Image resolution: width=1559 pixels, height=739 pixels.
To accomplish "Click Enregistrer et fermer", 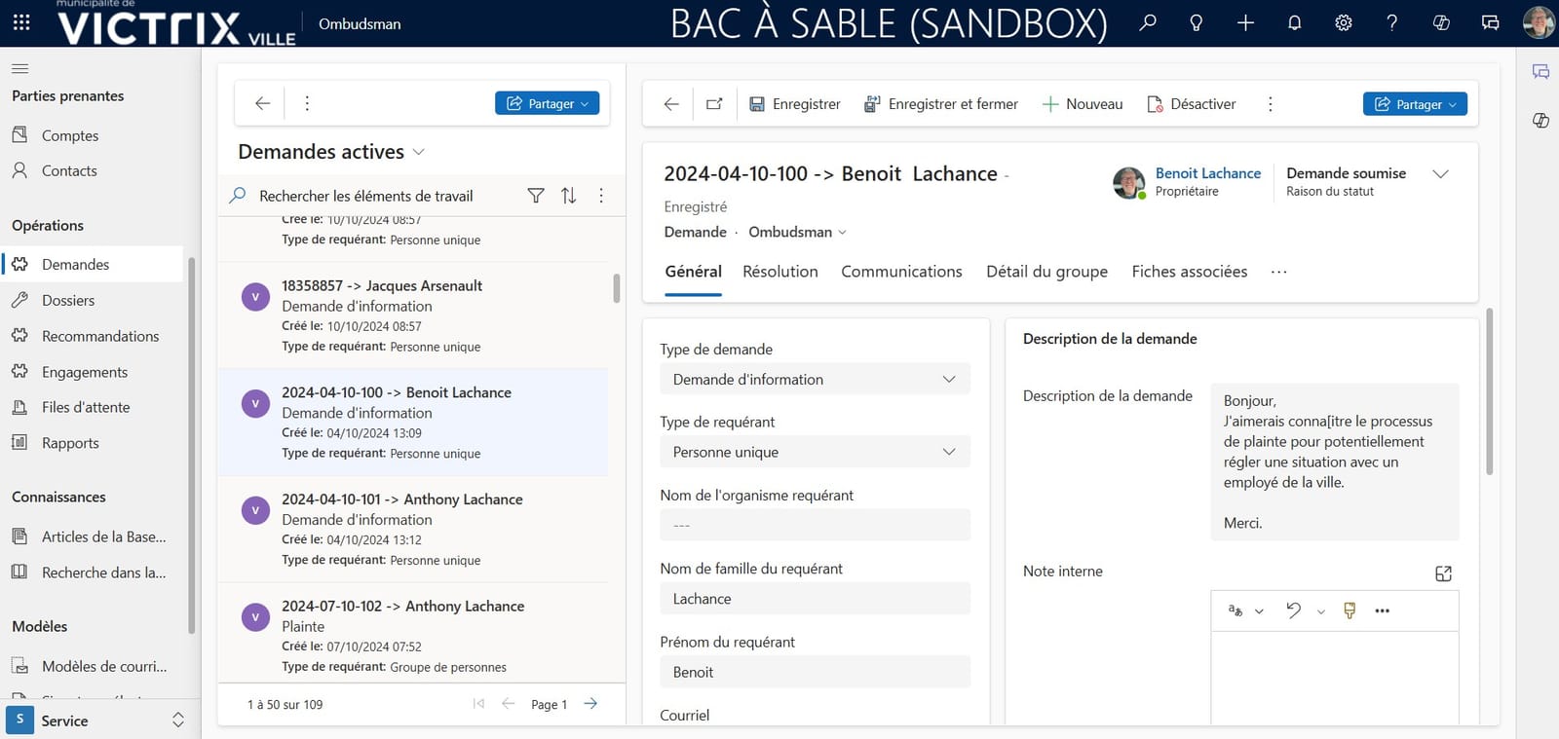I will coord(941,104).
